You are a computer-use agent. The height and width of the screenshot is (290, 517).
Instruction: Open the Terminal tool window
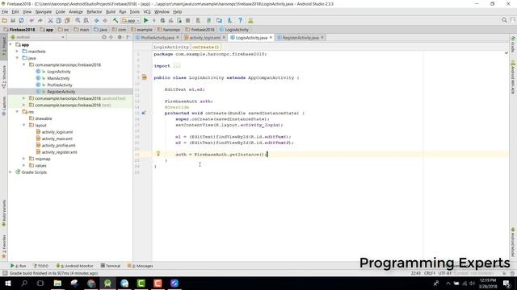pyautogui.click(x=111, y=266)
